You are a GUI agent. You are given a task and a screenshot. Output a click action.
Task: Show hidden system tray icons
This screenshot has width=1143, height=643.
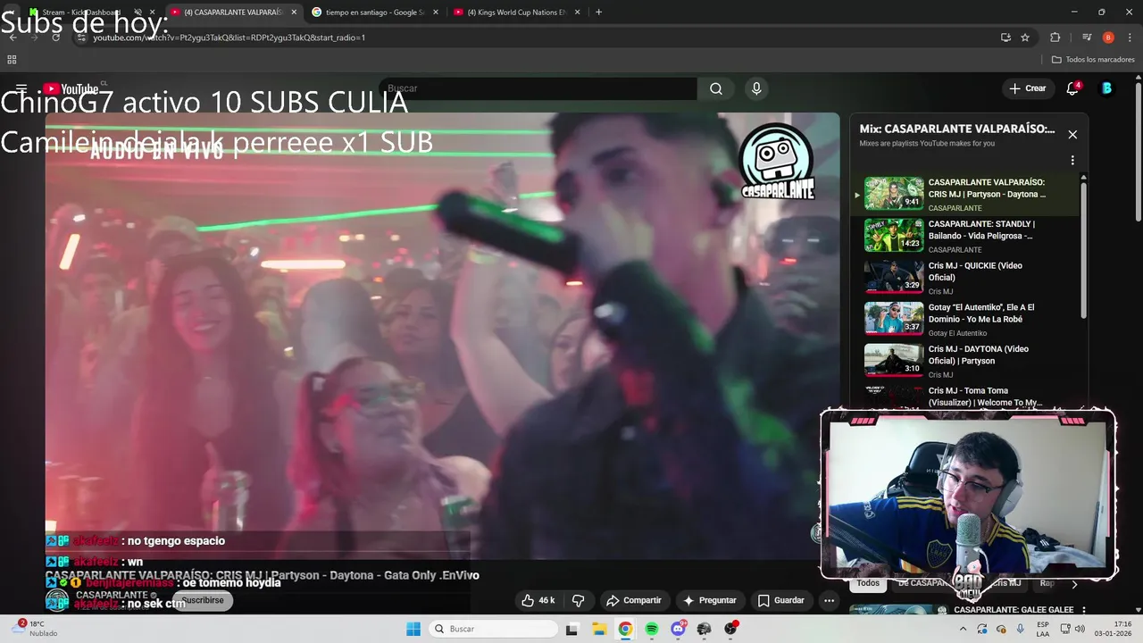(x=963, y=629)
